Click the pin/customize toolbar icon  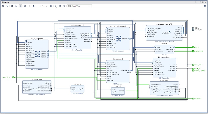click(x=56, y=6)
